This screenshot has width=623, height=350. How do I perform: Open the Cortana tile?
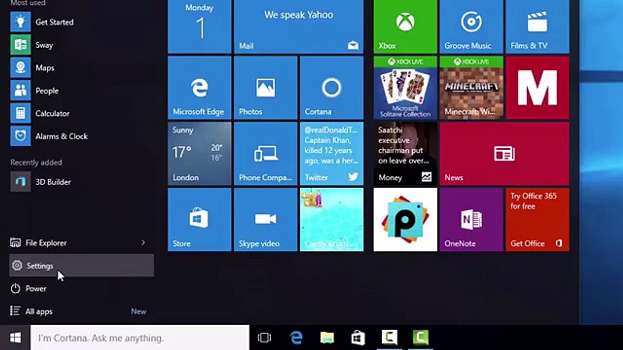[x=331, y=87]
